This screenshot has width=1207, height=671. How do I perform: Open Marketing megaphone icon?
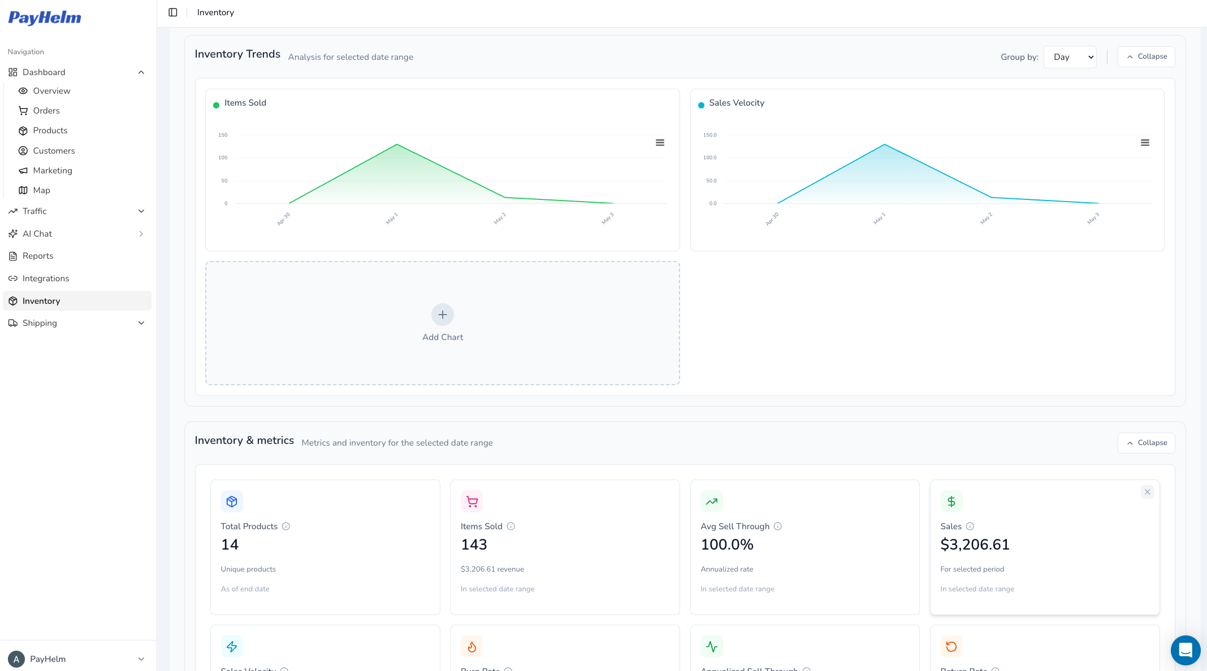pos(23,171)
